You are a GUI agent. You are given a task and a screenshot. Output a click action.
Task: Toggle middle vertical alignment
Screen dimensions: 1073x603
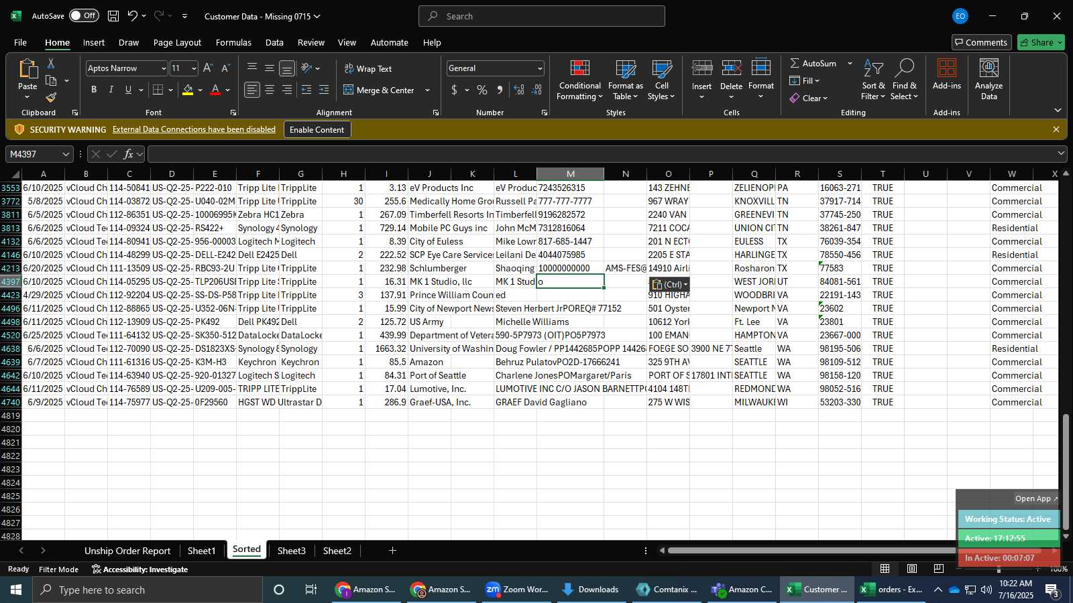(270, 68)
